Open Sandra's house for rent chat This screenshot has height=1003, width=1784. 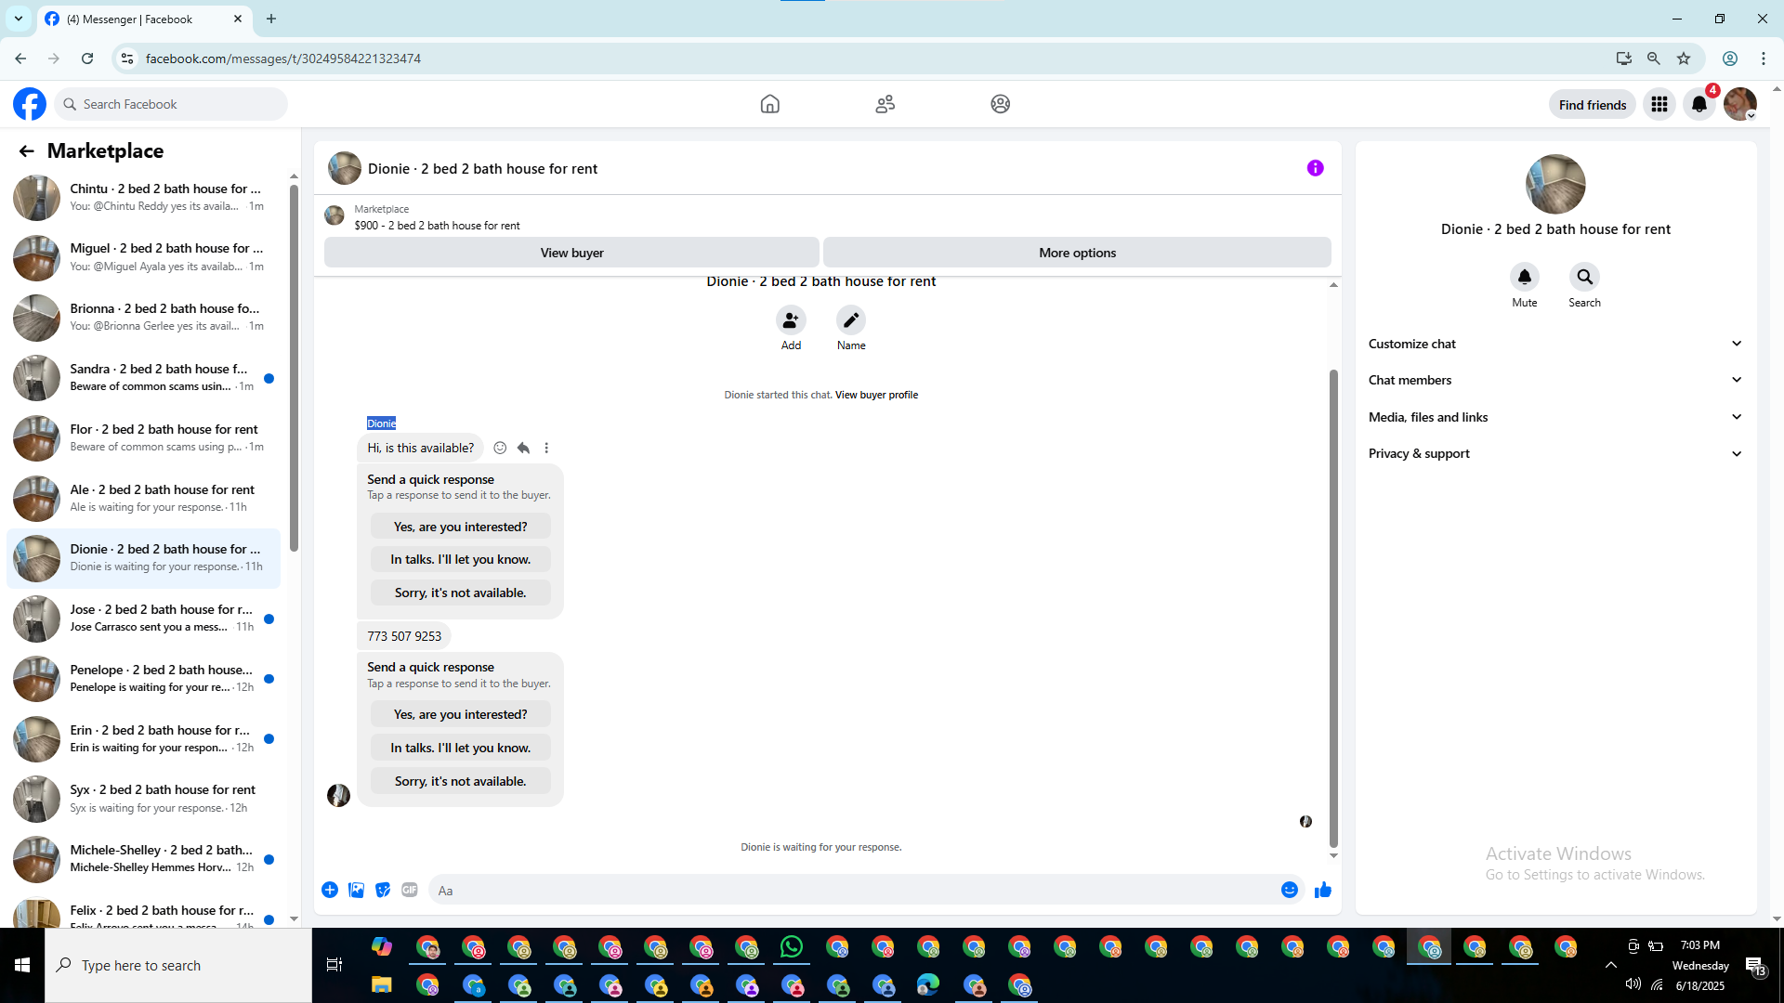[144, 378]
